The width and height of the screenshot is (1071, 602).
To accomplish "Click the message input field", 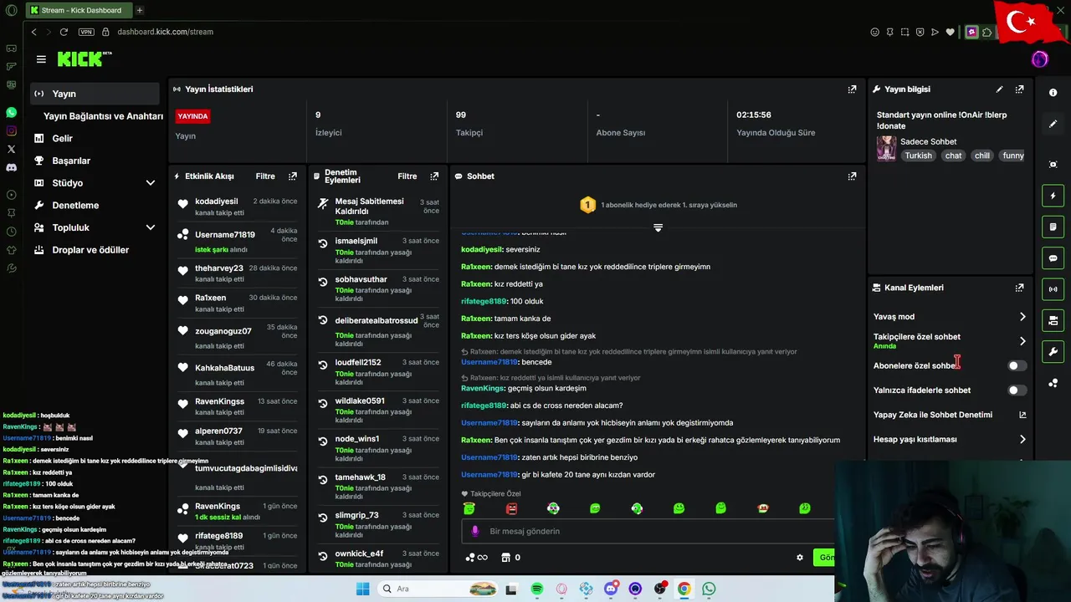I will point(649,531).
